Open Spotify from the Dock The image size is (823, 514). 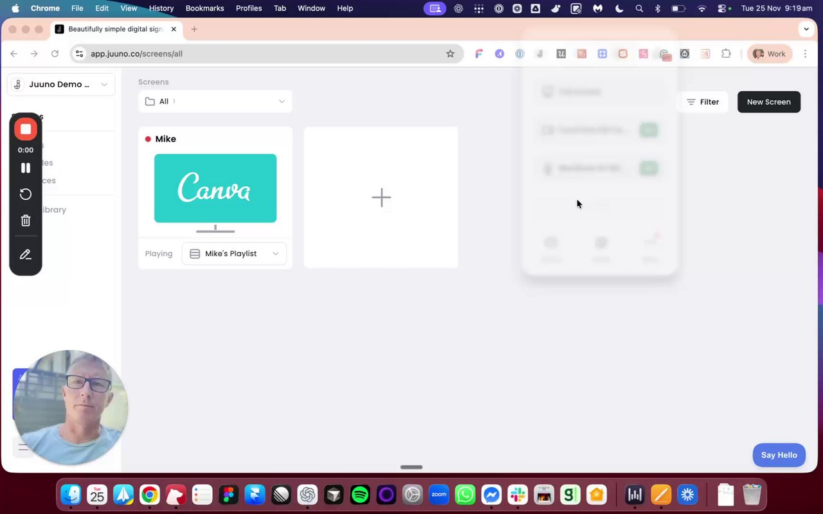point(360,495)
